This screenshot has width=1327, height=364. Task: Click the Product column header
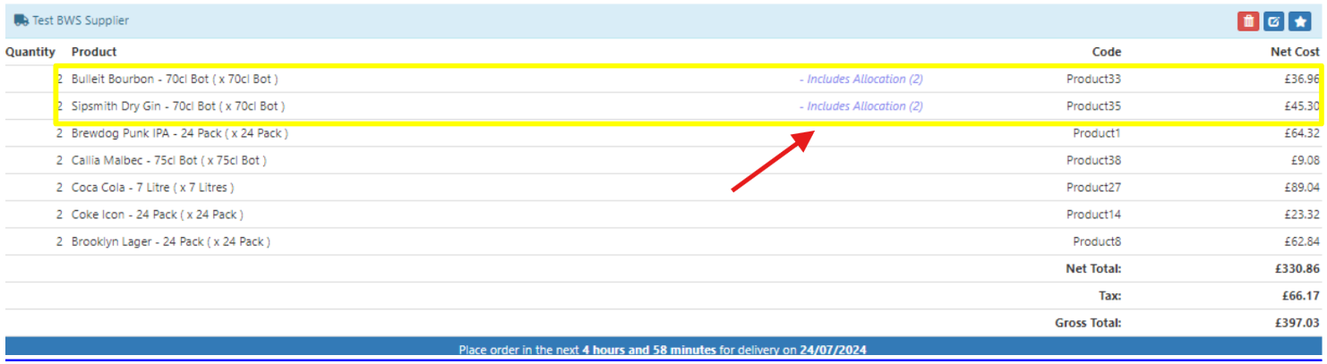pos(94,52)
